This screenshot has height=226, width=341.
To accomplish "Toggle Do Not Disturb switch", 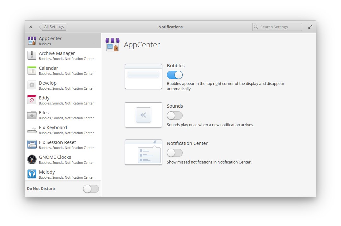I will click(91, 189).
